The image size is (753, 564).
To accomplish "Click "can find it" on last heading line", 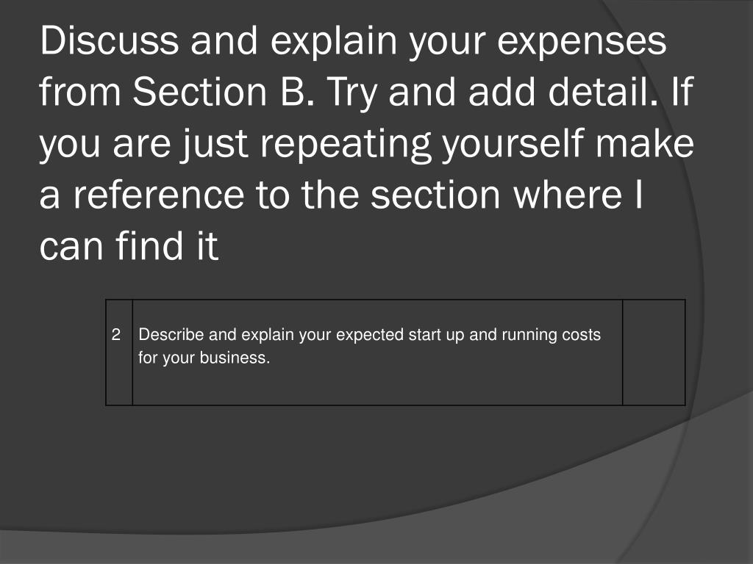I will [x=129, y=247].
